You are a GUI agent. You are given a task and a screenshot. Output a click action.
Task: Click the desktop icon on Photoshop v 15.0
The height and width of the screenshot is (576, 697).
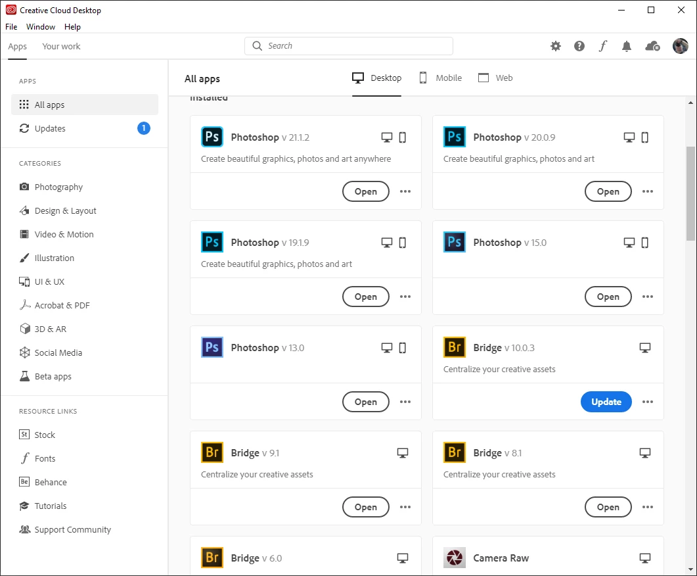coord(629,243)
